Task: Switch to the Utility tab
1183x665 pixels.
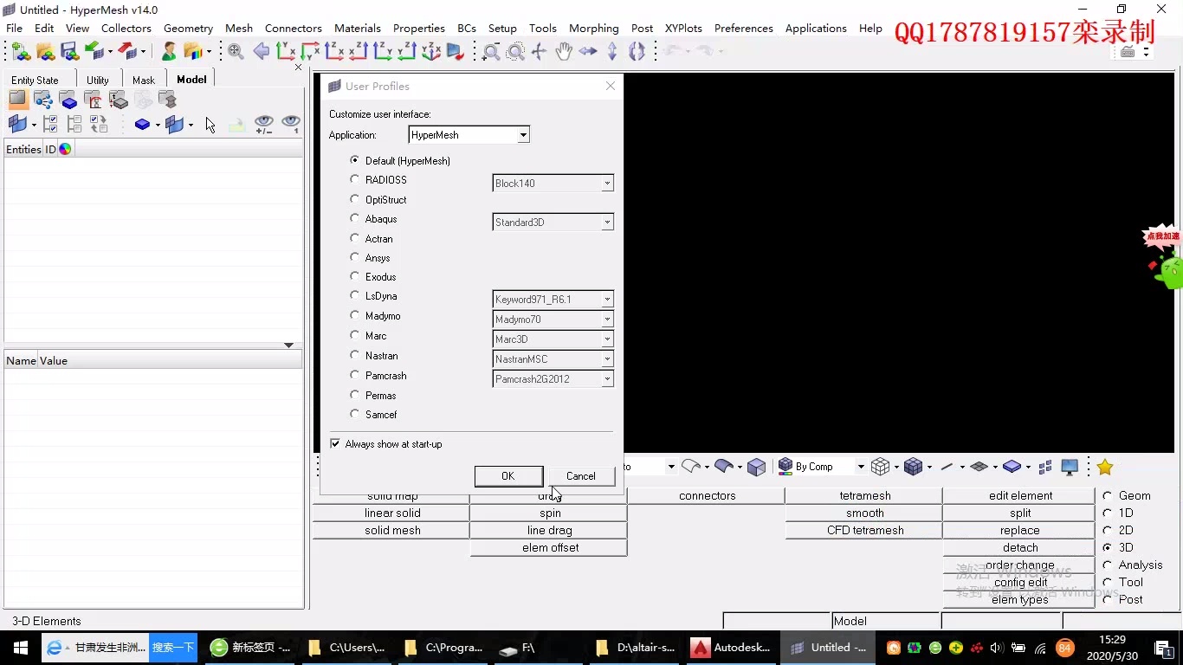Action: pyautogui.click(x=98, y=80)
